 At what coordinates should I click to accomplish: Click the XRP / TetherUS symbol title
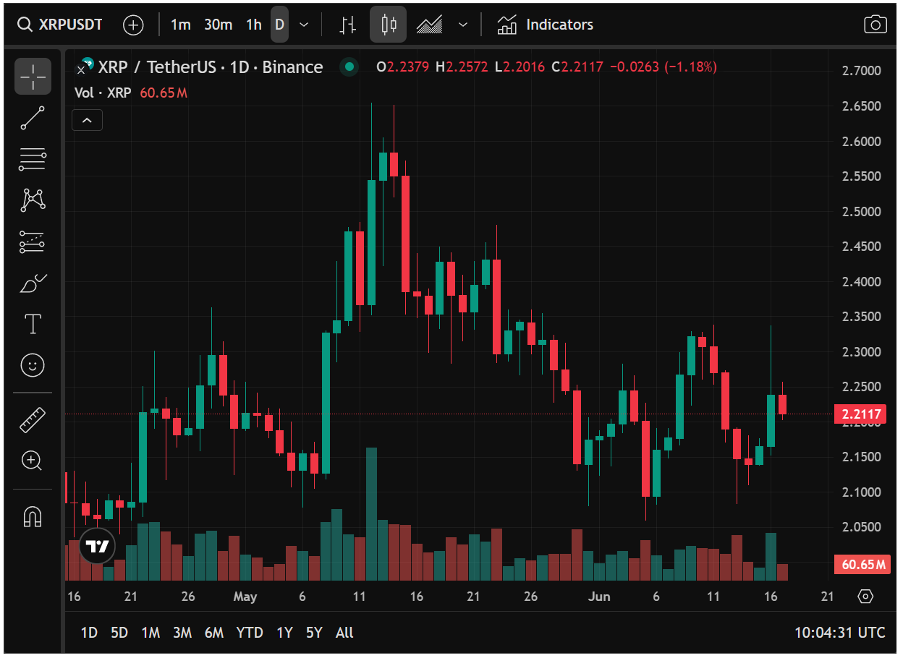pyautogui.click(x=211, y=67)
